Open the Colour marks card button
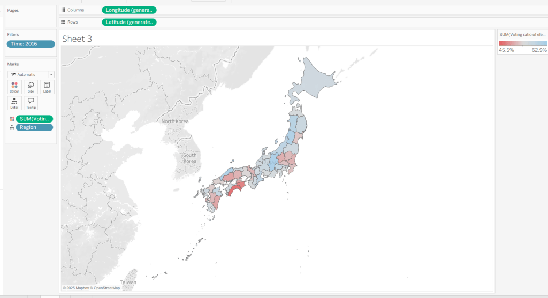 (14, 87)
